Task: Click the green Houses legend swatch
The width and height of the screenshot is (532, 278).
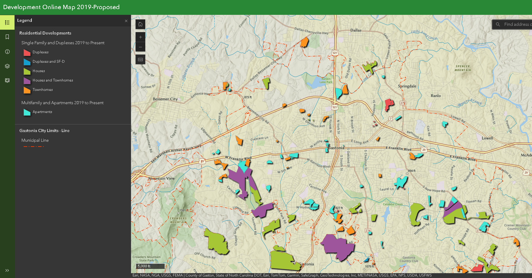Action: (27, 71)
